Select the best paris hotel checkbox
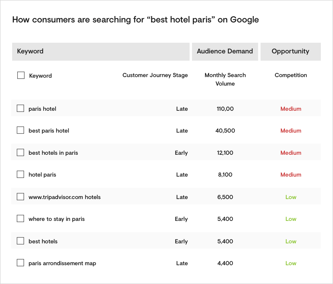This screenshot has width=333, height=284. [20, 130]
